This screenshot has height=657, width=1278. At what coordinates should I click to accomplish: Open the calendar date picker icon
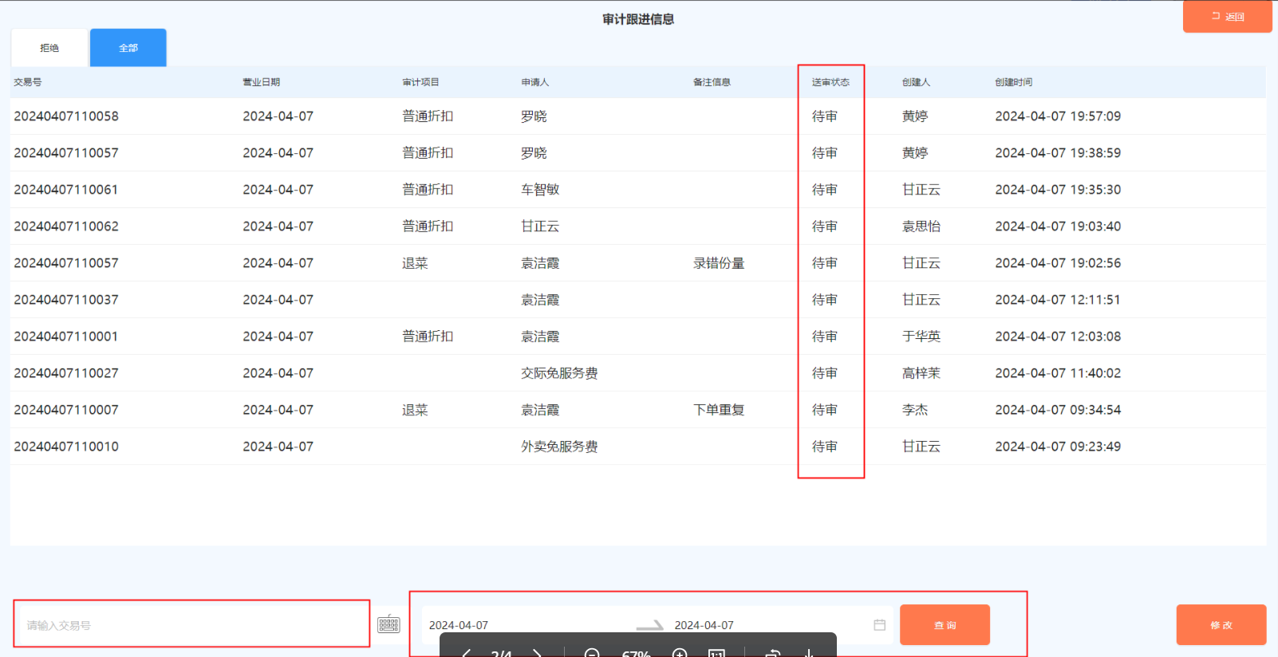tap(879, 625)
